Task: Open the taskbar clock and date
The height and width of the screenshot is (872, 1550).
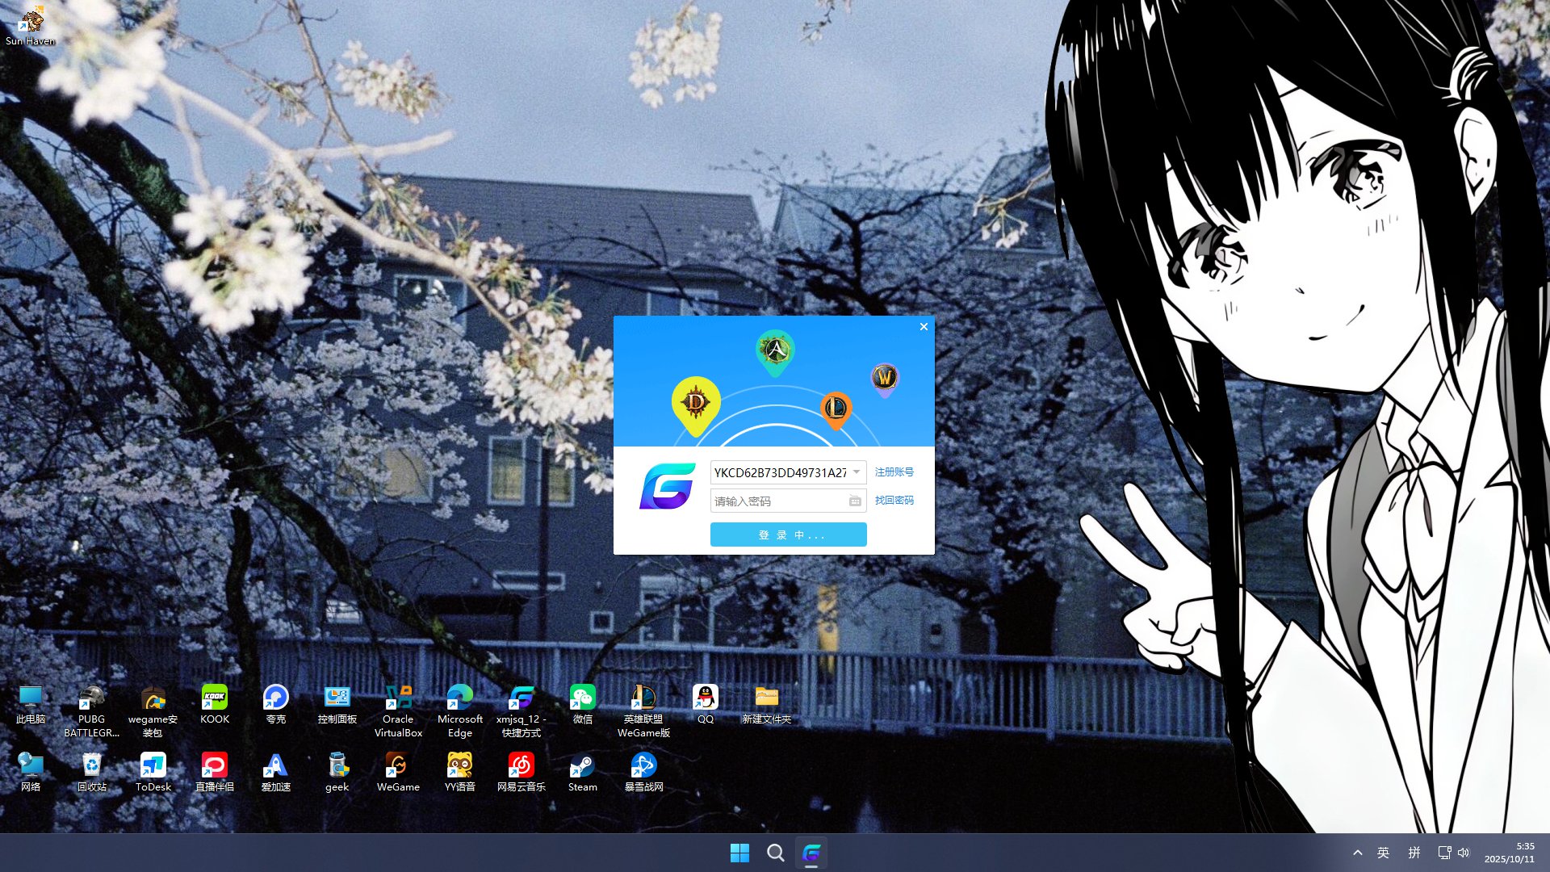Action: click(1509, 853)
